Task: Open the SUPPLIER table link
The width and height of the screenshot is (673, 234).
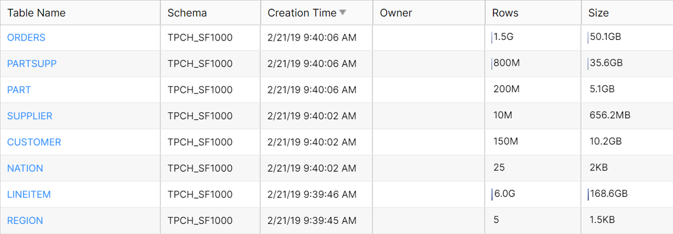Action: pyautogui.click(x=29, y=116)
